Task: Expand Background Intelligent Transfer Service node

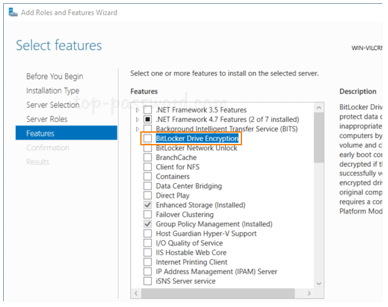Action: [138, 129]
